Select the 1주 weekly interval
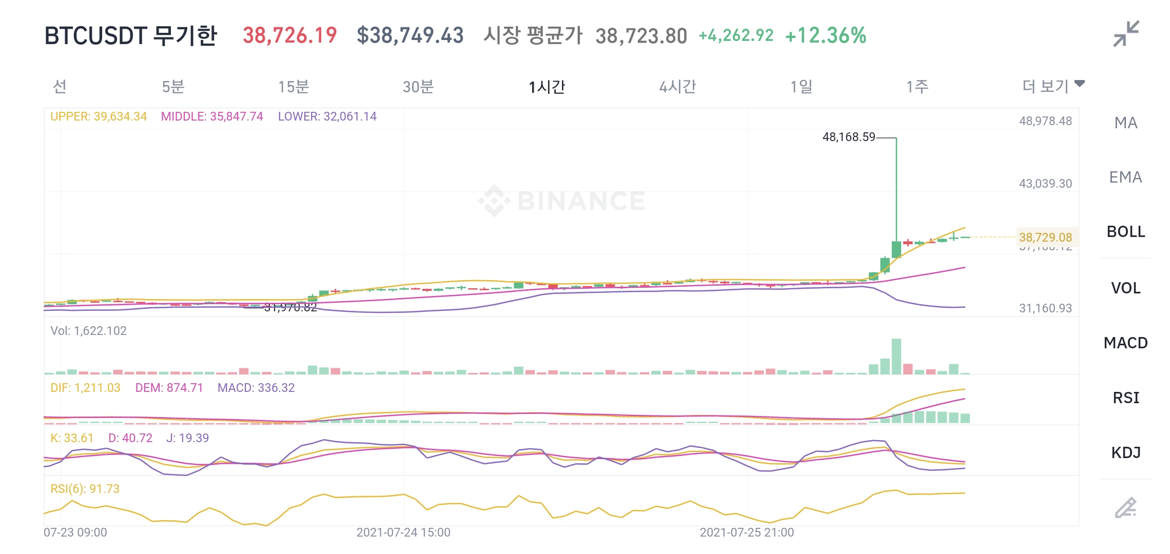Screen dimensions: 1170x554 point(917,86)
